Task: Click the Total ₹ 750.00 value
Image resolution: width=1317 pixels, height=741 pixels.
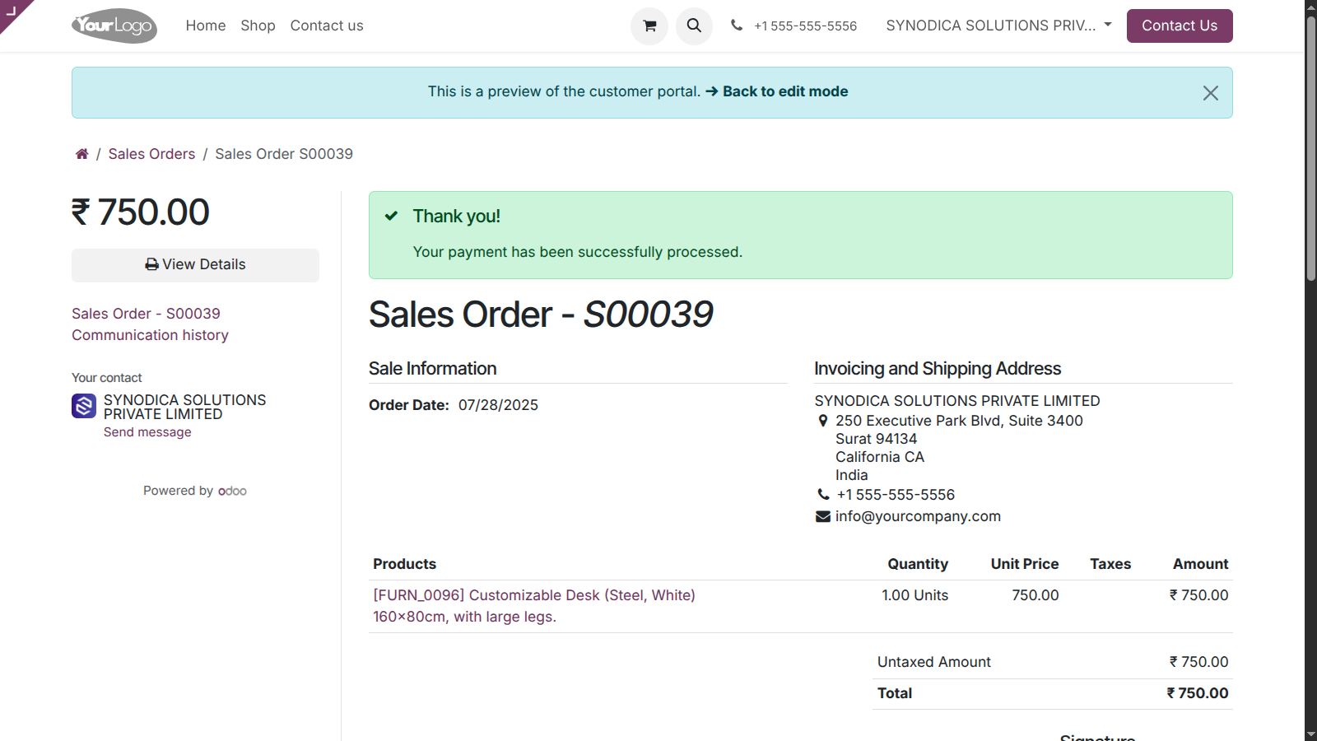Action: pyautogui.click(x=1197, y=693)
